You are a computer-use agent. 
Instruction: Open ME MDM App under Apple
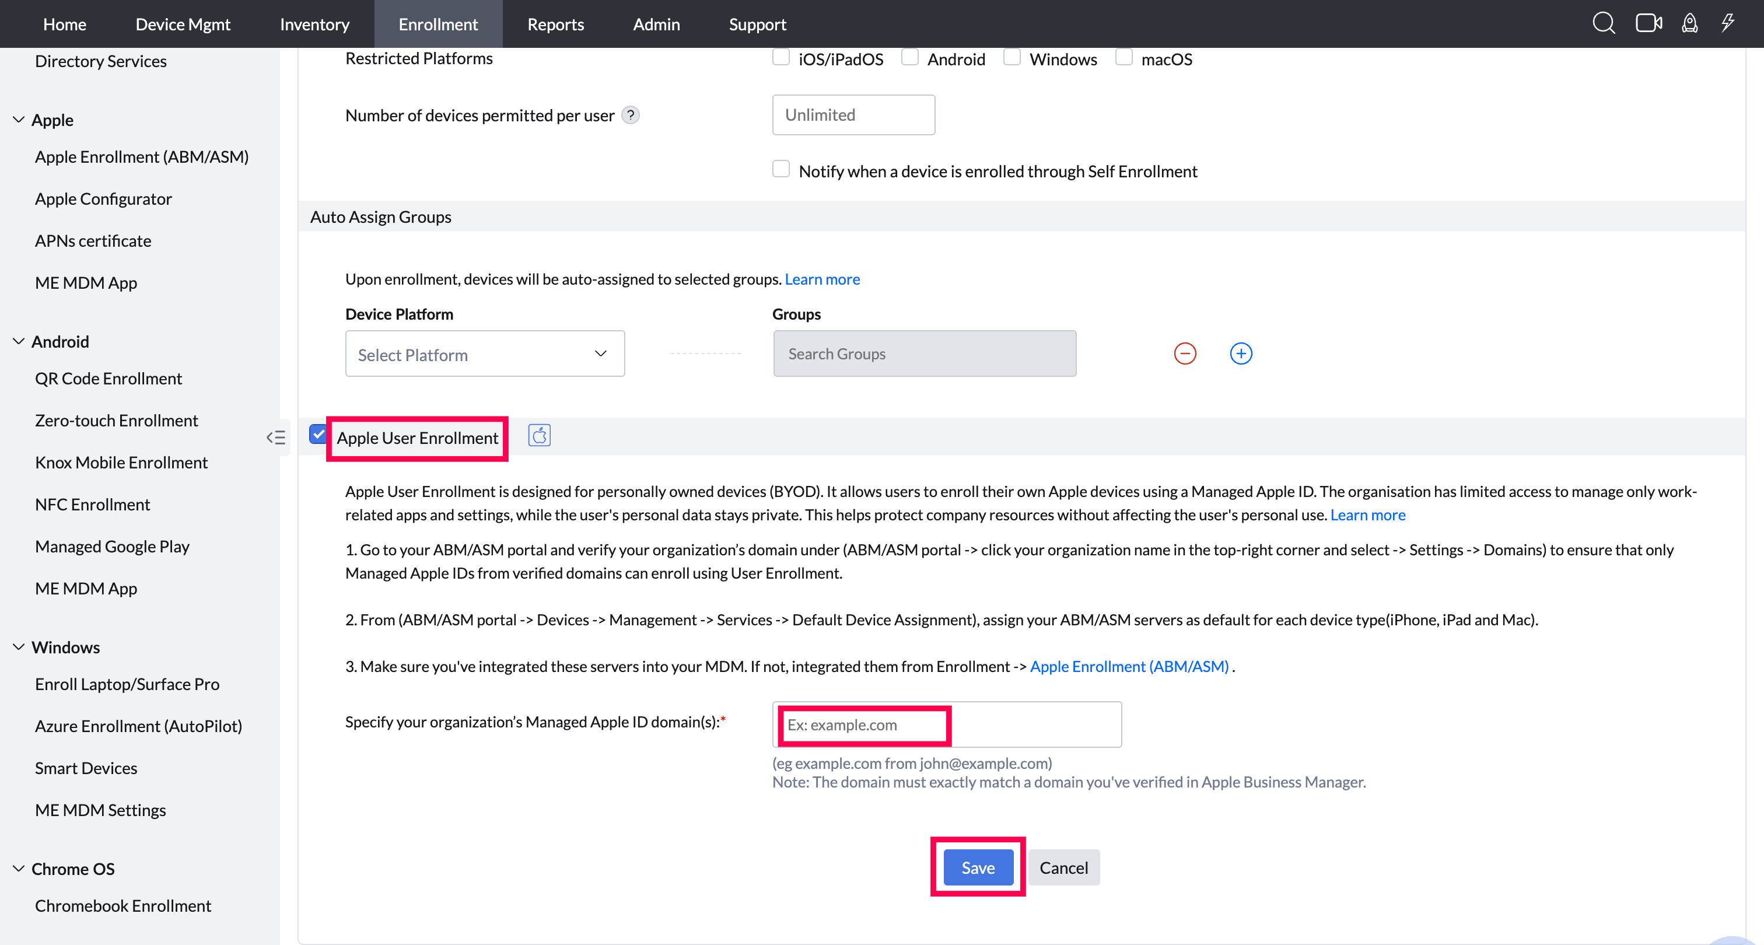[86, 283]
